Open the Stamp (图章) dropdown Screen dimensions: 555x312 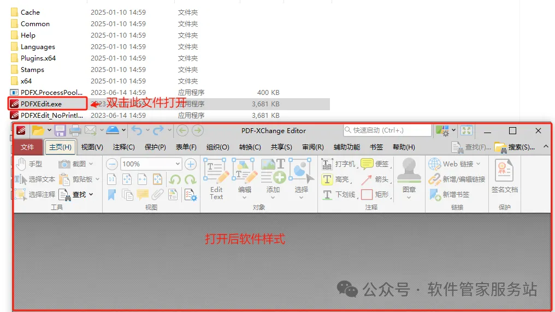click(x=409, y=198)
